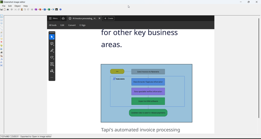Viewport: 261px width, 139px height.
Task: Select the Draw rectangle tool
Action: pyautogui.click(x=2, y=20)
